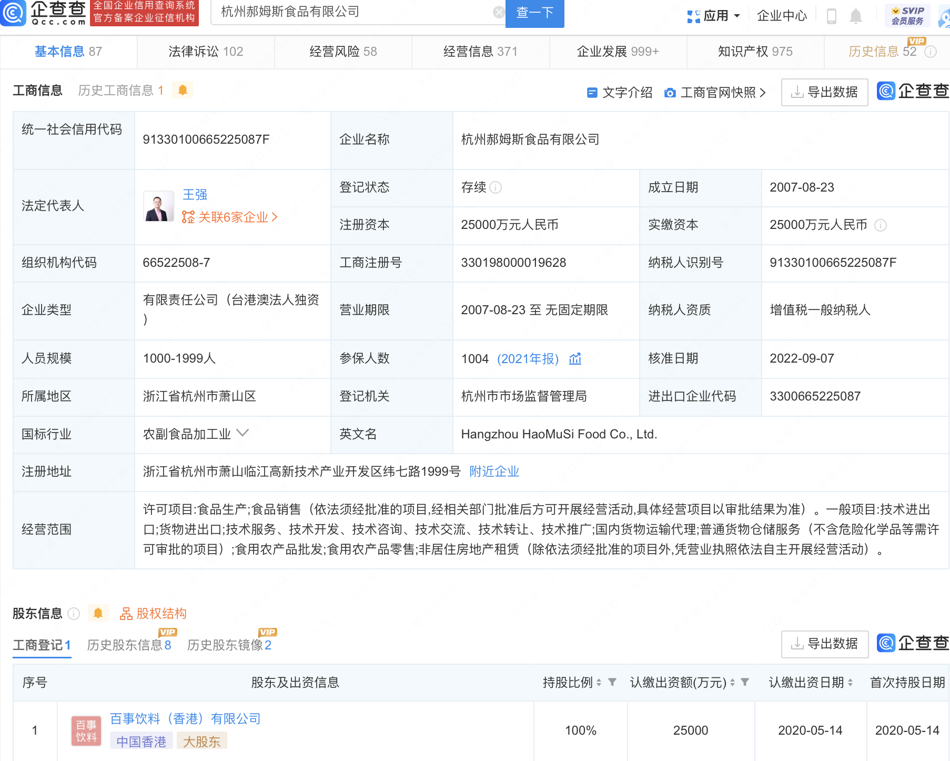Open 股权结构 equity structure diagram
The width and height of the screenshot is (950, 761).
coord(153,614)
